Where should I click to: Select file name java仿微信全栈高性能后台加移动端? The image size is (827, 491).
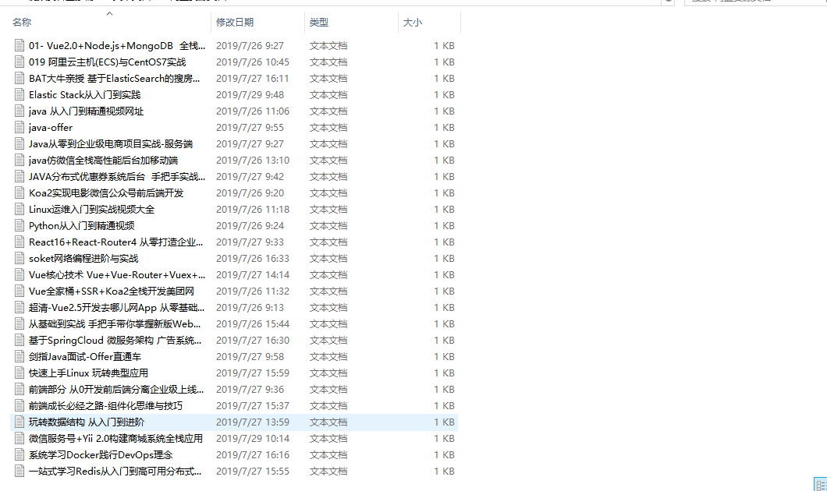coord(103,160)
